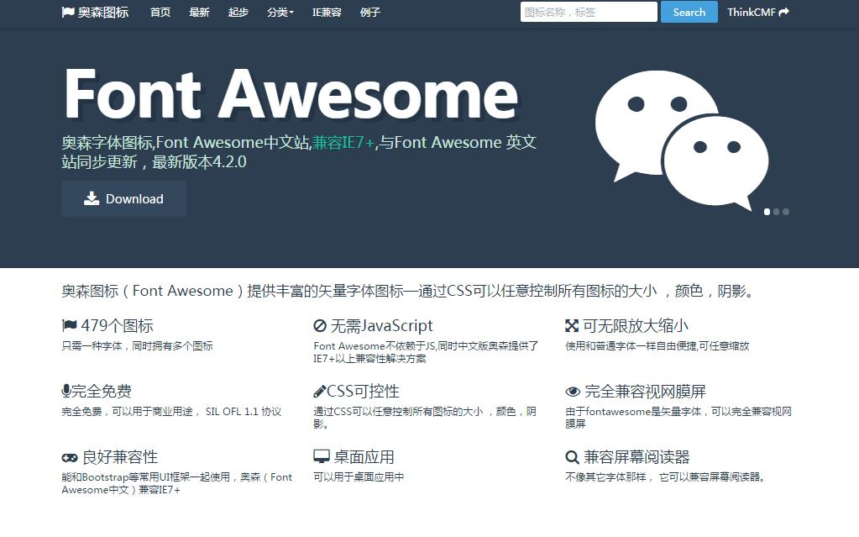Switch to the IE兼容 page
The width and height of the screenshot is (859, 537).
[327, 13]
